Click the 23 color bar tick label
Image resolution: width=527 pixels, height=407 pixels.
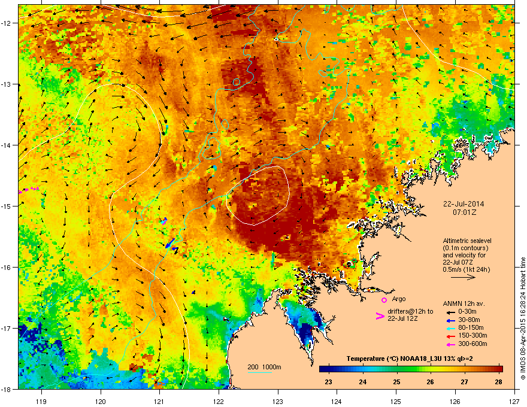(x=328, y=382)
